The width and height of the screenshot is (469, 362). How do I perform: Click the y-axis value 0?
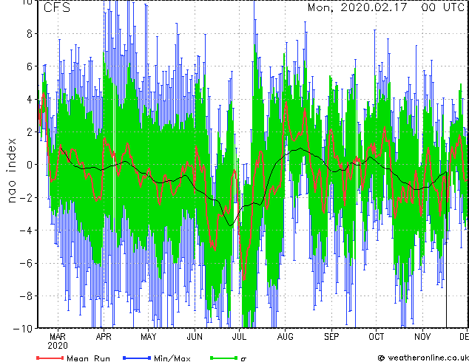30,165
